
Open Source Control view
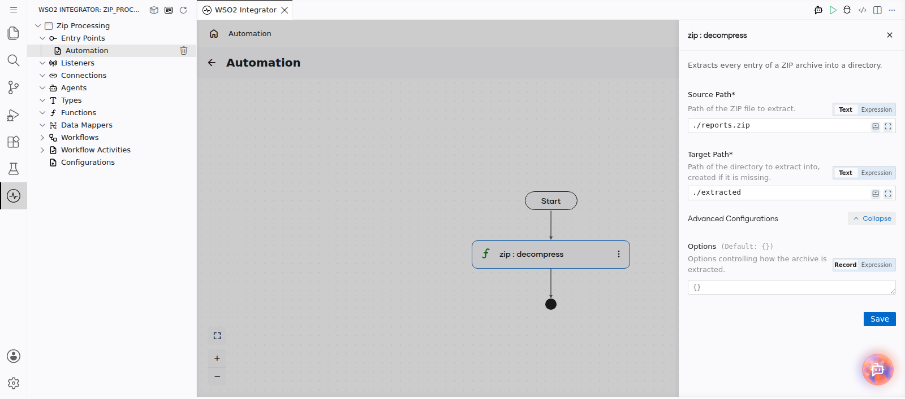(14, 87)
